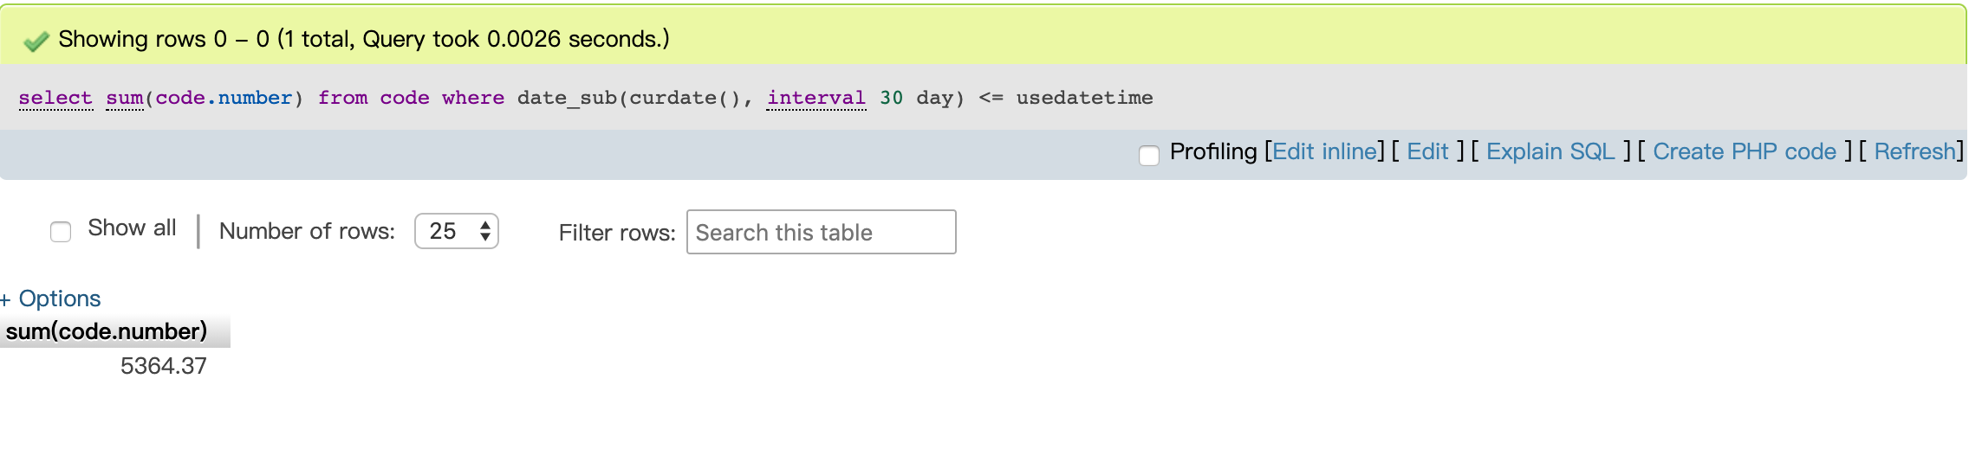Open the Number of rows dropdown
The height and width of the screenshot is (462, 1969).
(457, 231)
